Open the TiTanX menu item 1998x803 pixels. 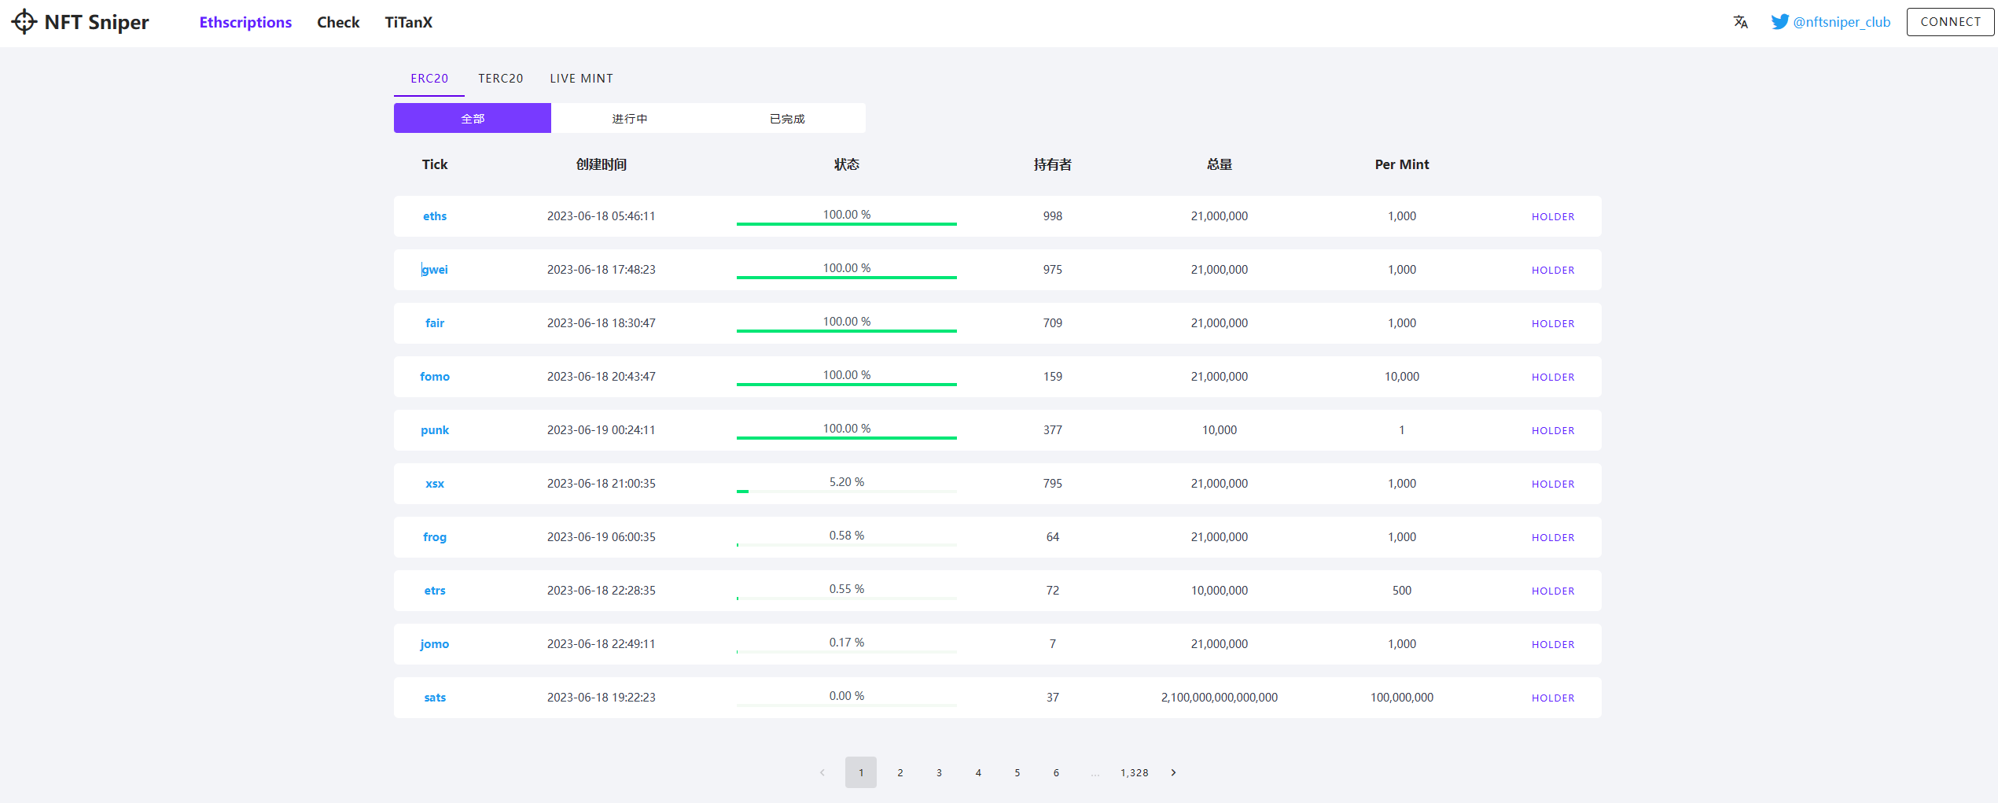(x=408, y=22)
